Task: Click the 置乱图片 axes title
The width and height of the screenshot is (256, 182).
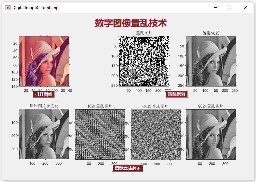Action: click(x=144, y=33)
